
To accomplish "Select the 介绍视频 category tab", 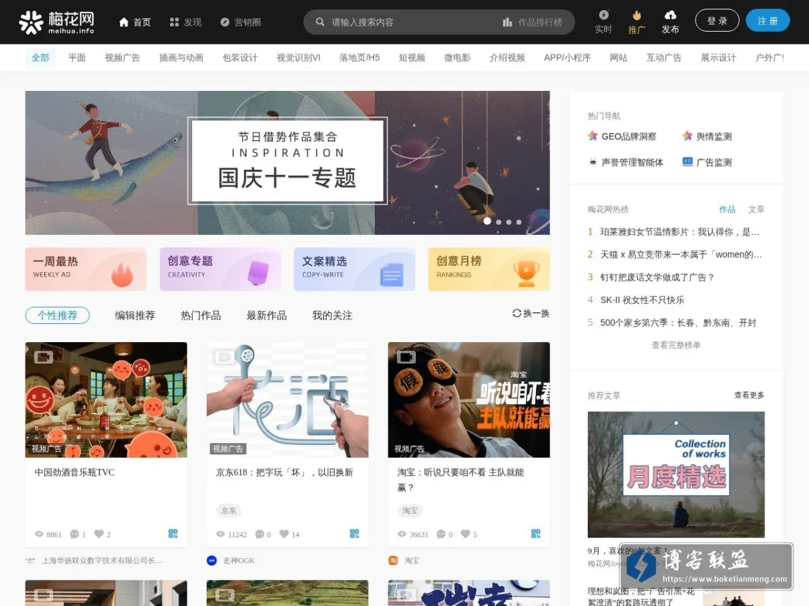I will (507, 58).
